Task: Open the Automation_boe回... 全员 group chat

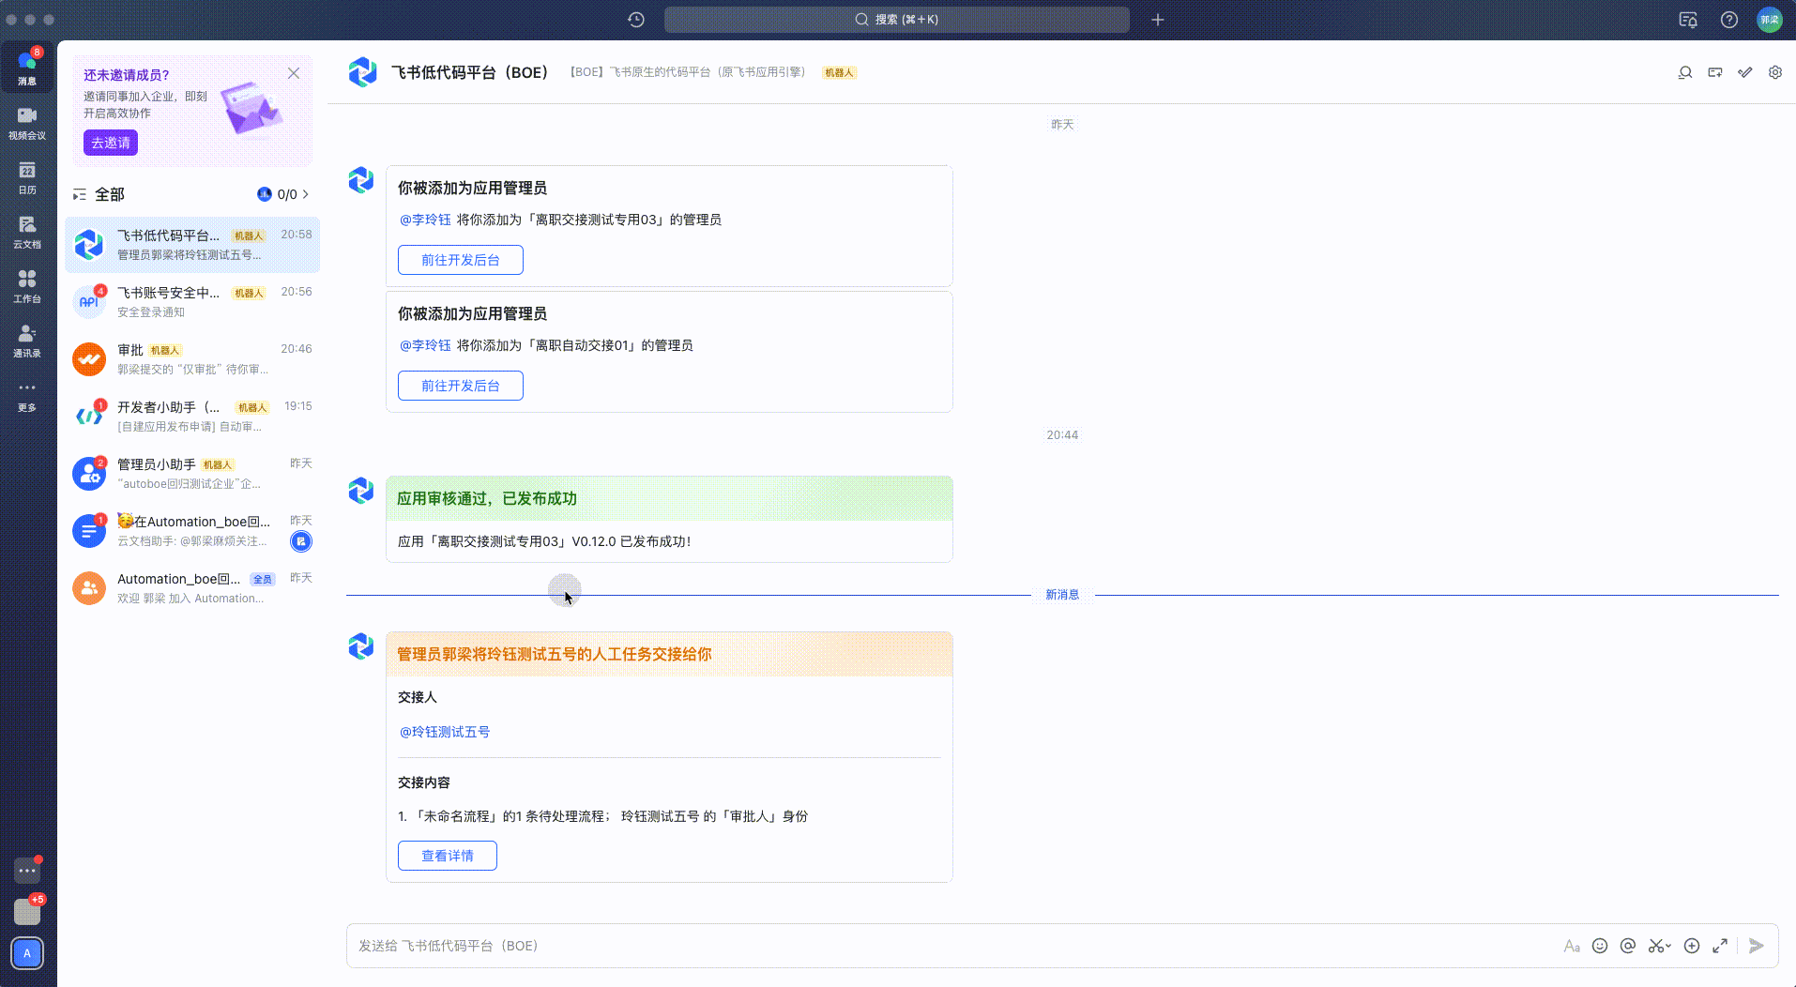Action: [x=192, y=588]
